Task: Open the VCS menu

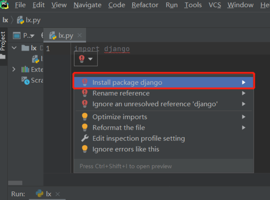Action: (215, 5)
